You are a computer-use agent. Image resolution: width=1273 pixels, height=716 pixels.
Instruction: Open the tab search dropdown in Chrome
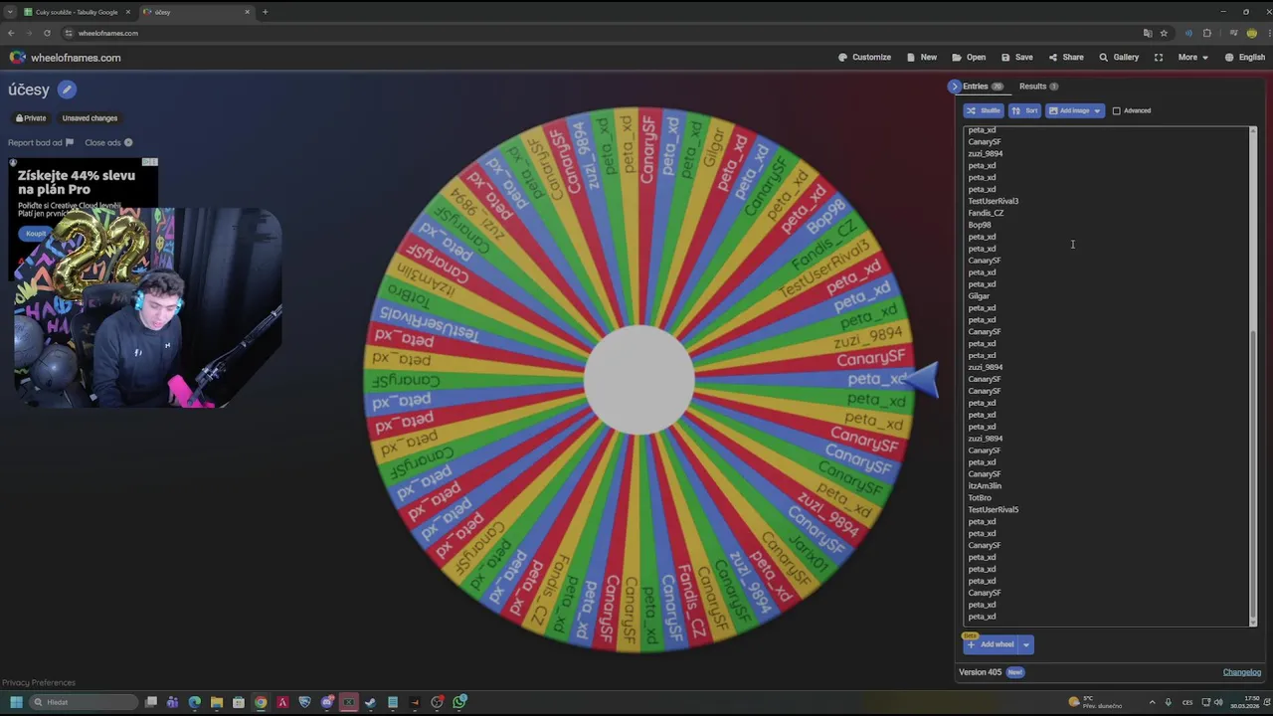coord(10,12)
